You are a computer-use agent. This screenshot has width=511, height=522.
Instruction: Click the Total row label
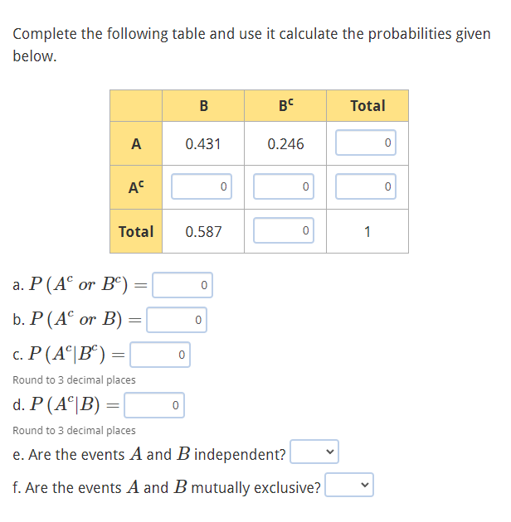(136, 231)
